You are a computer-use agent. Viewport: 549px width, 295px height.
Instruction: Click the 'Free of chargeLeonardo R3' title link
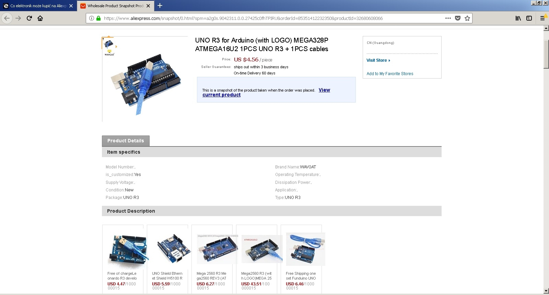pos(122,276)
